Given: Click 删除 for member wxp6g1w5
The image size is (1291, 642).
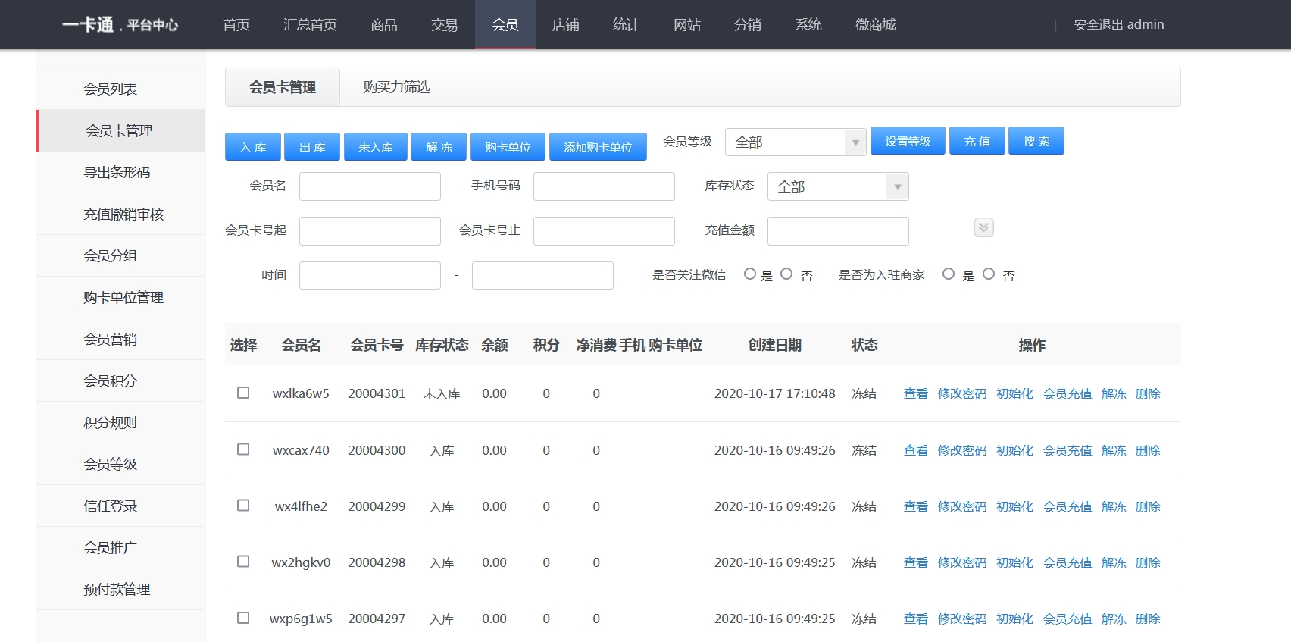Looking at the screenshot, I should tap(1148, 619).
